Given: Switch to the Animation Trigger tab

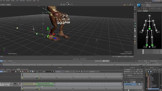Looking at the screenshot, I should [x=25, y=70].
